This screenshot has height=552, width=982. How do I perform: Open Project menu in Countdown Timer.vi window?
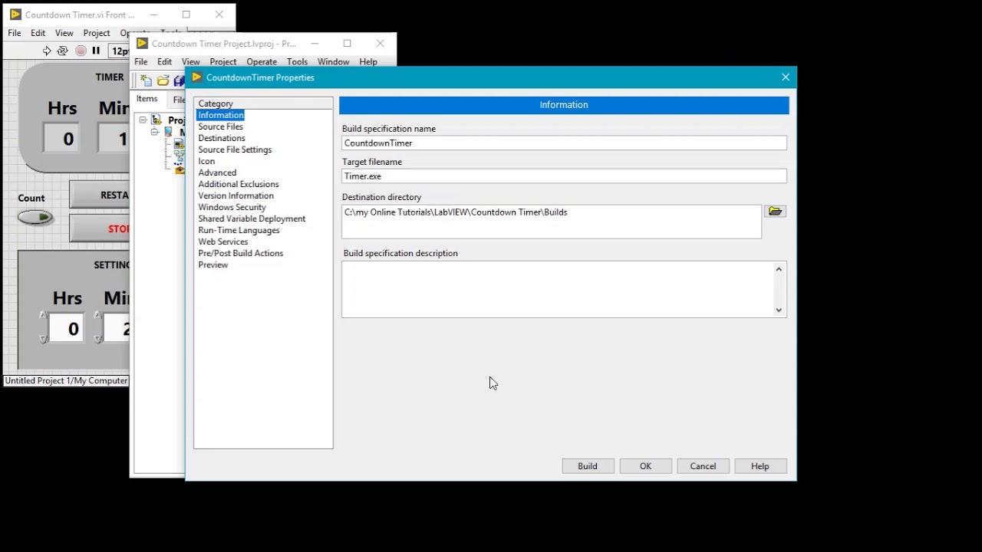[x=97, y=33]
